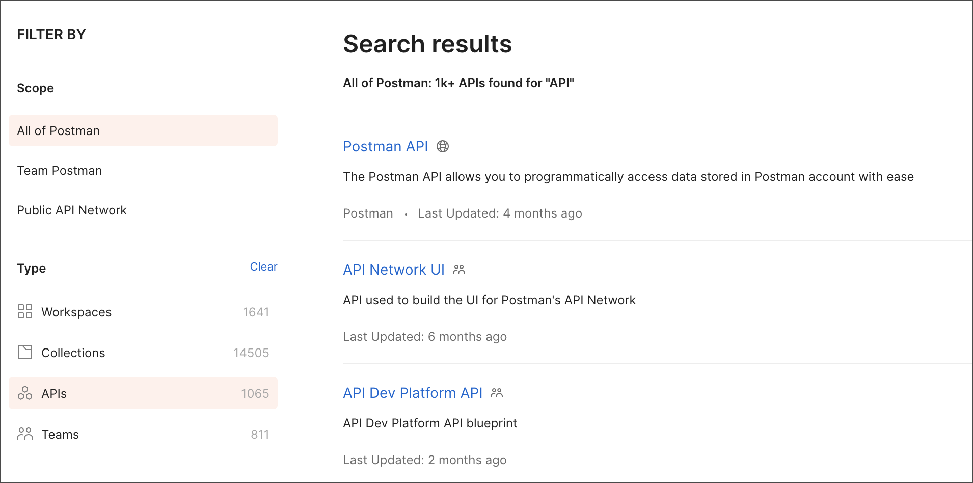The width and height of the screenshot is (973, 483).
Task: Click 'API used to build the UI' description
Action: point(489,300)
